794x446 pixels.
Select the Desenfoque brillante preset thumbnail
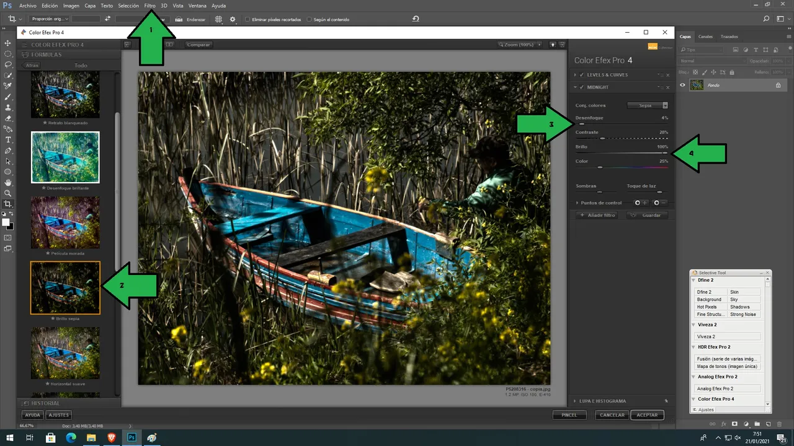65,157
